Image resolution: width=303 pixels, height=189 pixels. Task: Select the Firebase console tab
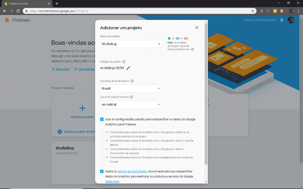(x=27, y=4)
